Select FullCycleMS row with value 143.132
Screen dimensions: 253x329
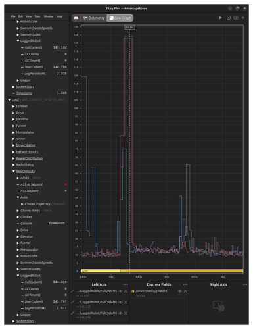pyautogui.click(x=44, y=47)
